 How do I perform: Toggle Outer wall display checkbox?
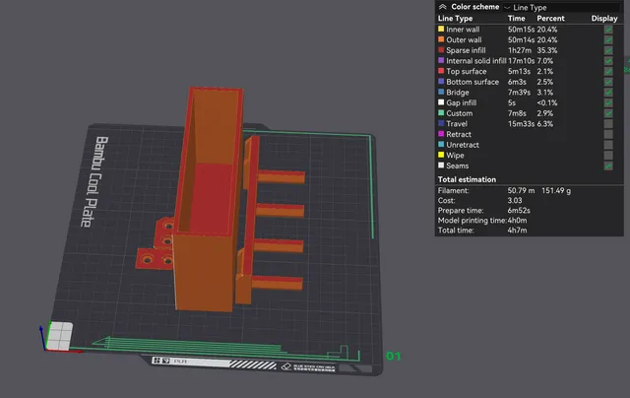tap(608, 39)
